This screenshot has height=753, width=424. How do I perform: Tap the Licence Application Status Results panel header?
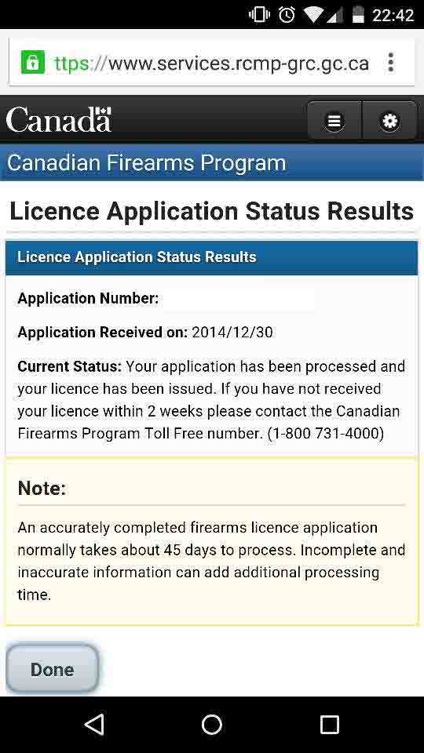coord(211,257)
